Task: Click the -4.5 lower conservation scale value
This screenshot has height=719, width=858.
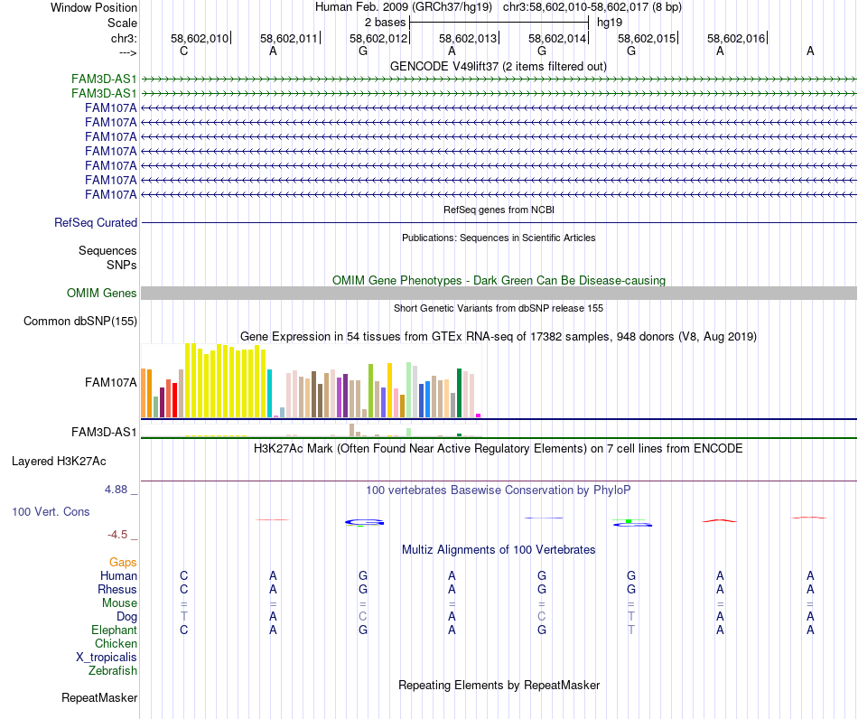Action: point(117,535)
